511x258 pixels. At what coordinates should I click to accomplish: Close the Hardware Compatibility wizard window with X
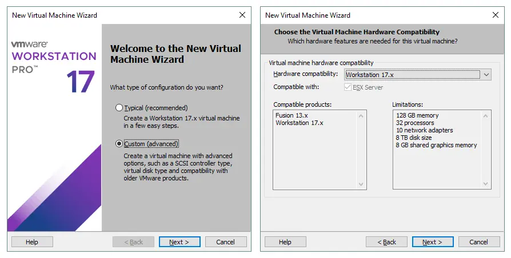point(495,15)
